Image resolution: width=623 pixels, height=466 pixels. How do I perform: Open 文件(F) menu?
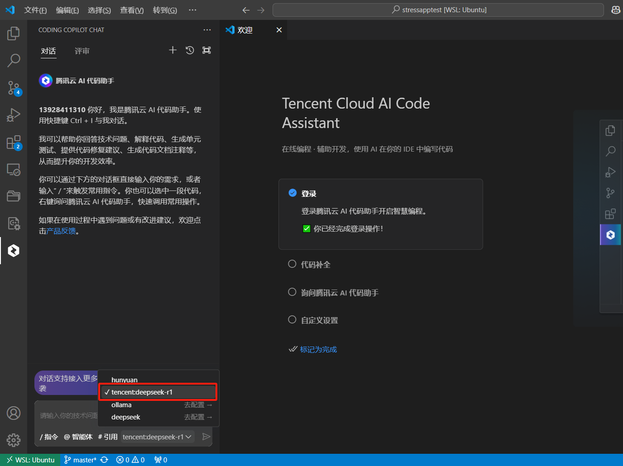click(35, 10)
